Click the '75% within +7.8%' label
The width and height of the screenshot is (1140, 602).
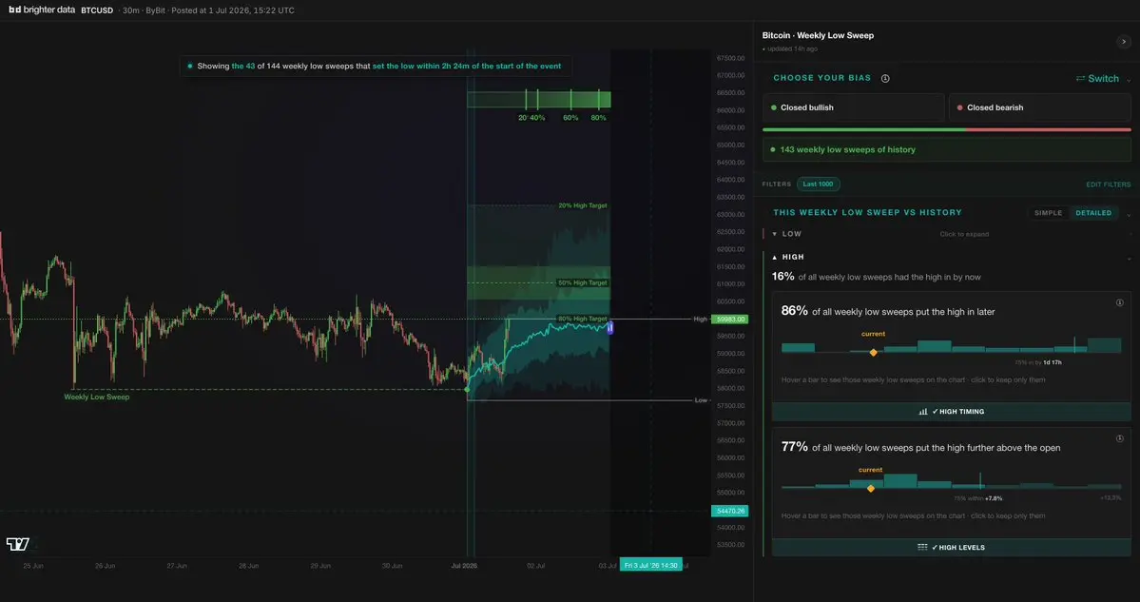(x=978, y=498)
